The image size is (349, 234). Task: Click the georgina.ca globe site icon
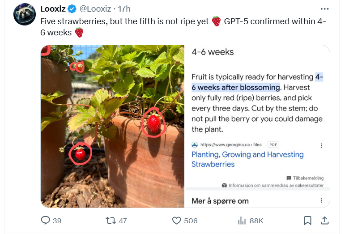tap(195, 145)
